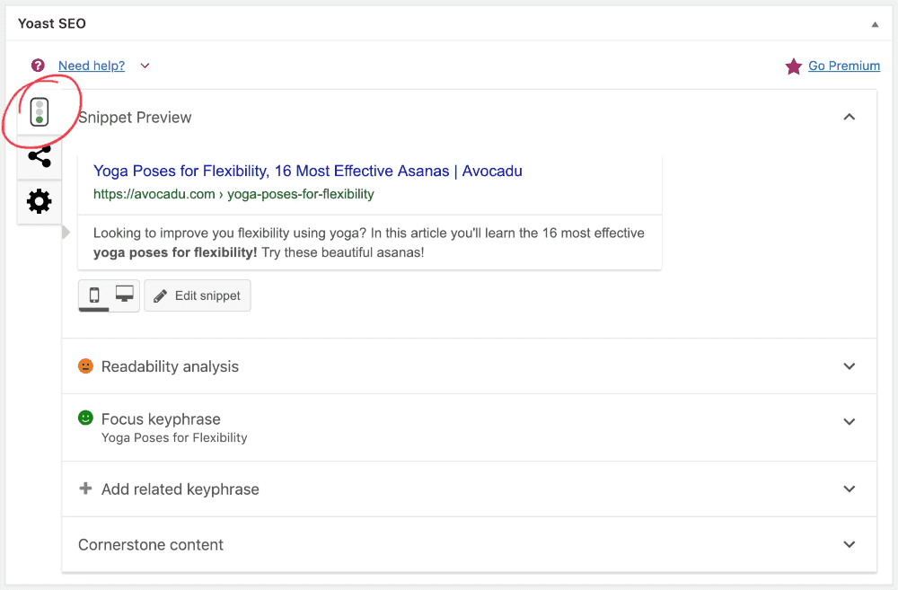Open the advanced settings gear tab

(39, 201)
